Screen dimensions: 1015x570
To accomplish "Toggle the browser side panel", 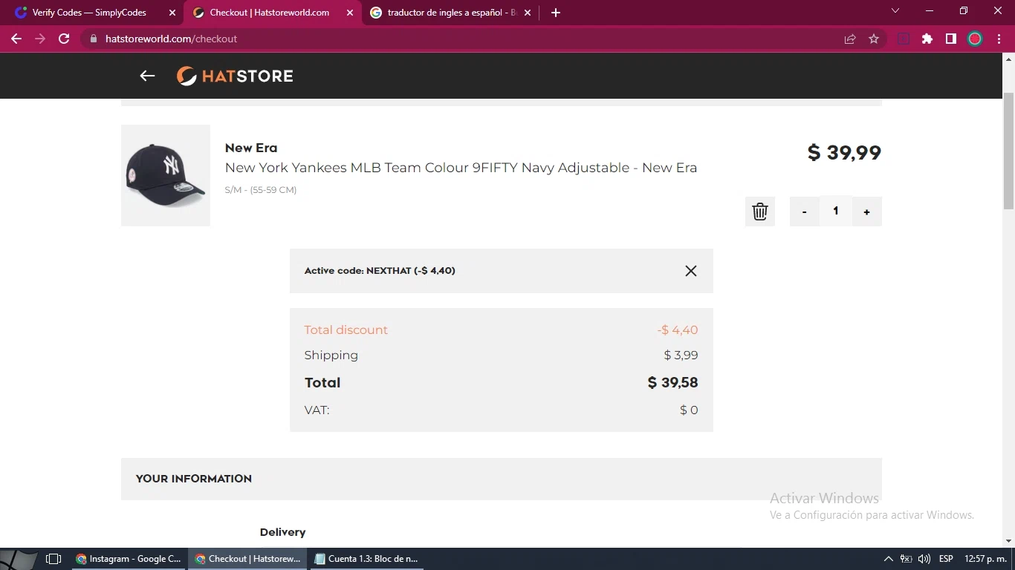I will [x=950, y=39].
